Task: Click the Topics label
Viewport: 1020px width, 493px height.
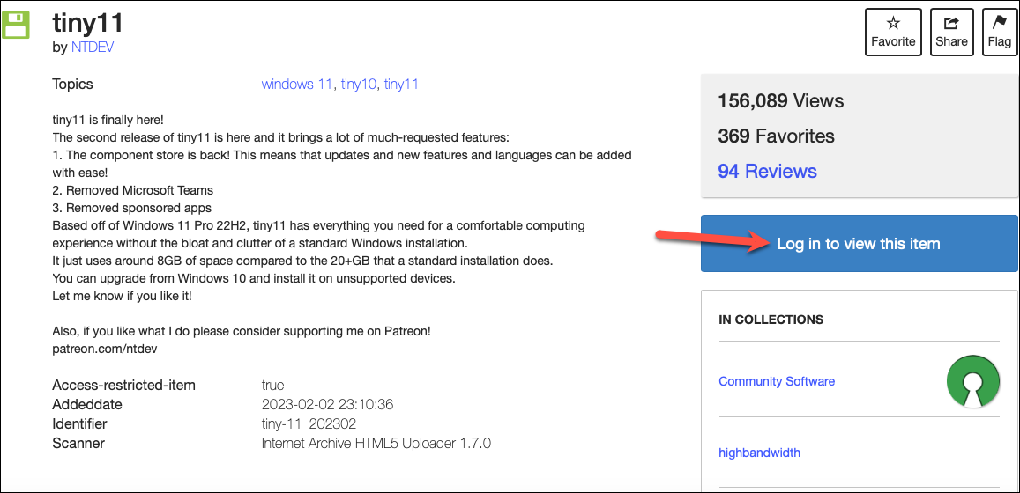Action: [73, 85]
